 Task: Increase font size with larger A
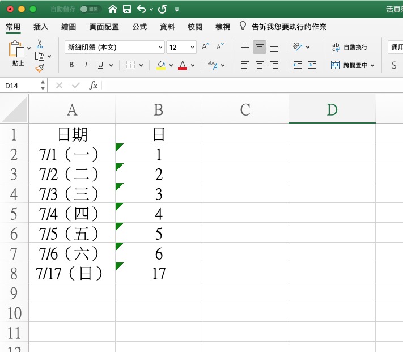(205, 46)
